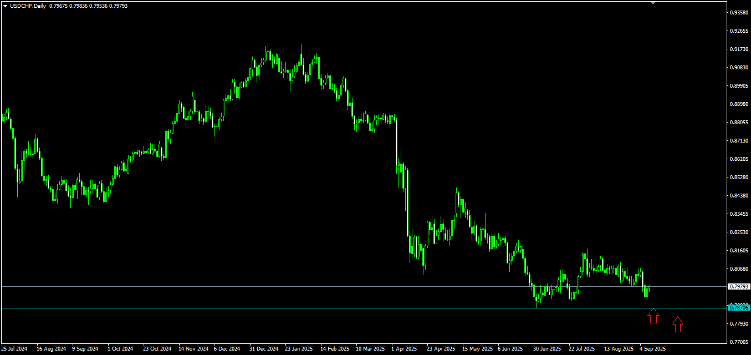This screenshot has height=355, width=751.
Task: Click the chart shift triangle marker at top
Action: pyautogui.click(x=653, y=3)
